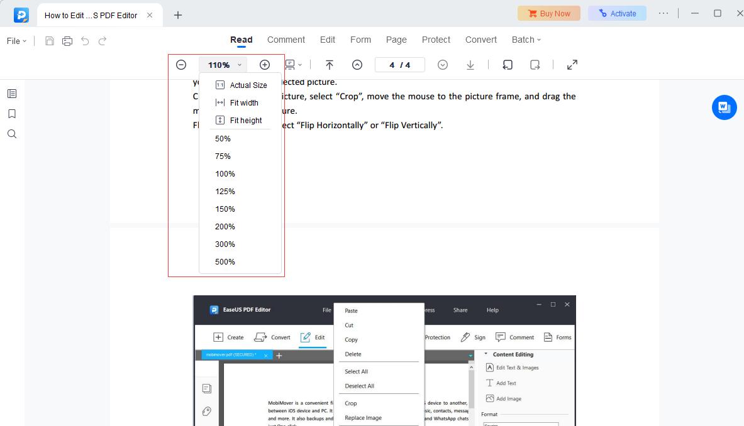Switch to the Form tab

(360, 40)
